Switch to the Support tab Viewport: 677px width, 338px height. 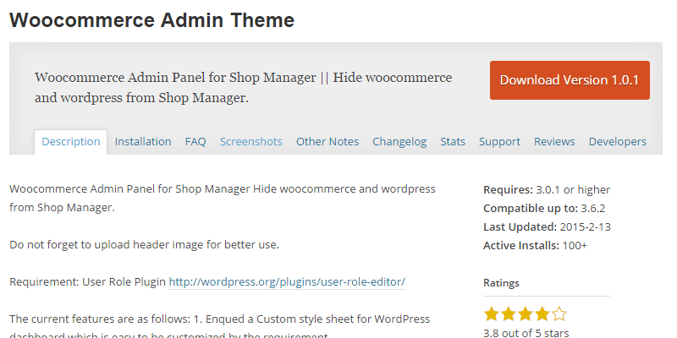(x=499, y=142)
